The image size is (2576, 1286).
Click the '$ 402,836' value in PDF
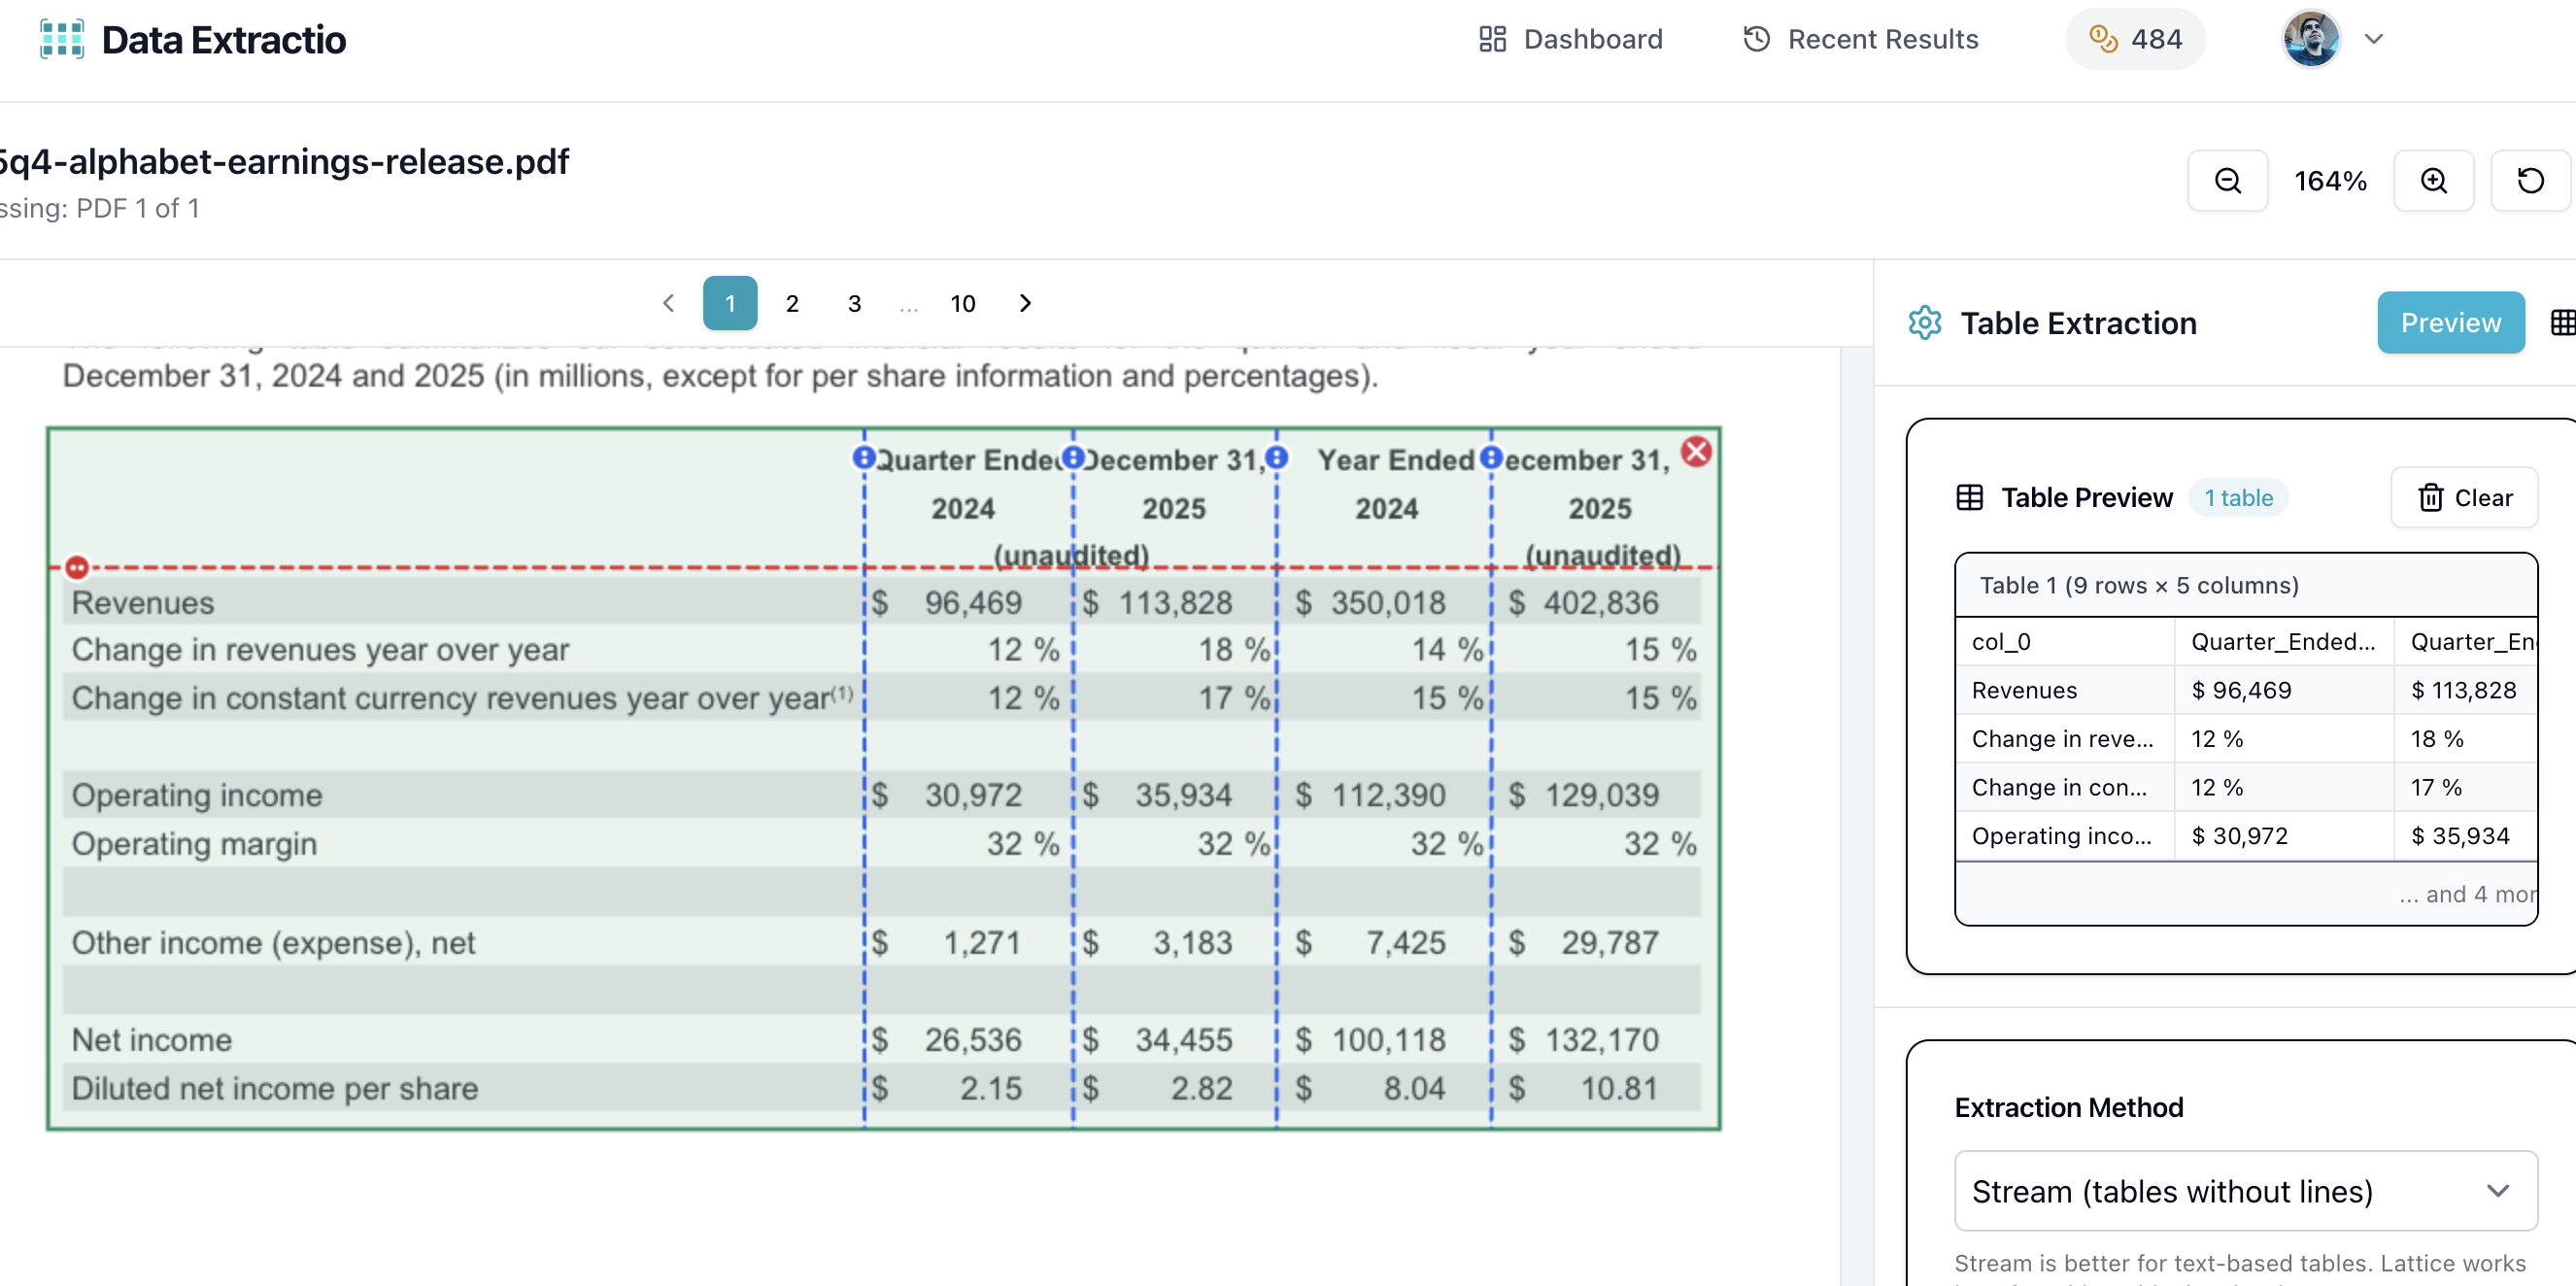point(1584,603)
